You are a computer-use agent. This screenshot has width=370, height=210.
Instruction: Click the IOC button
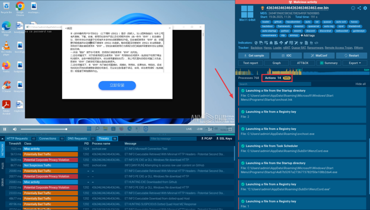[x=286, y=55]
